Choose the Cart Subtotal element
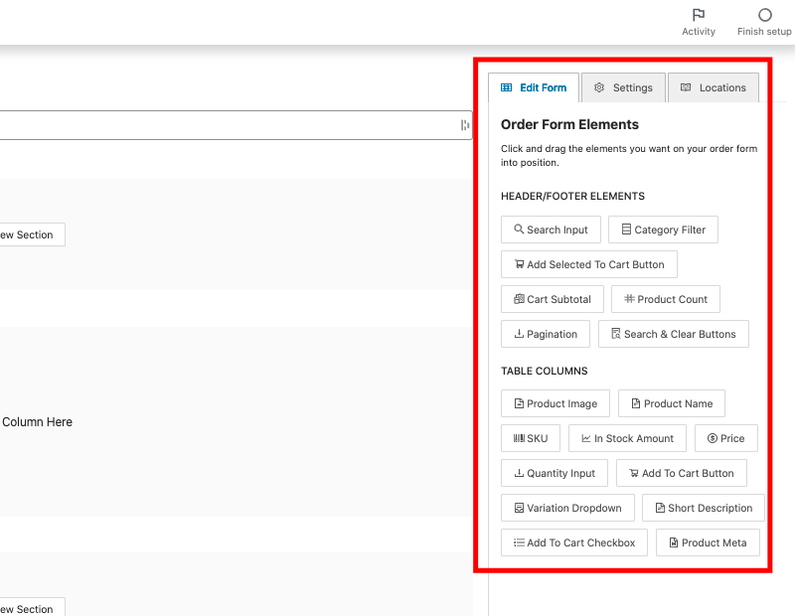The height and width of the screenshot is (616, 795). [x=552, y=299]
